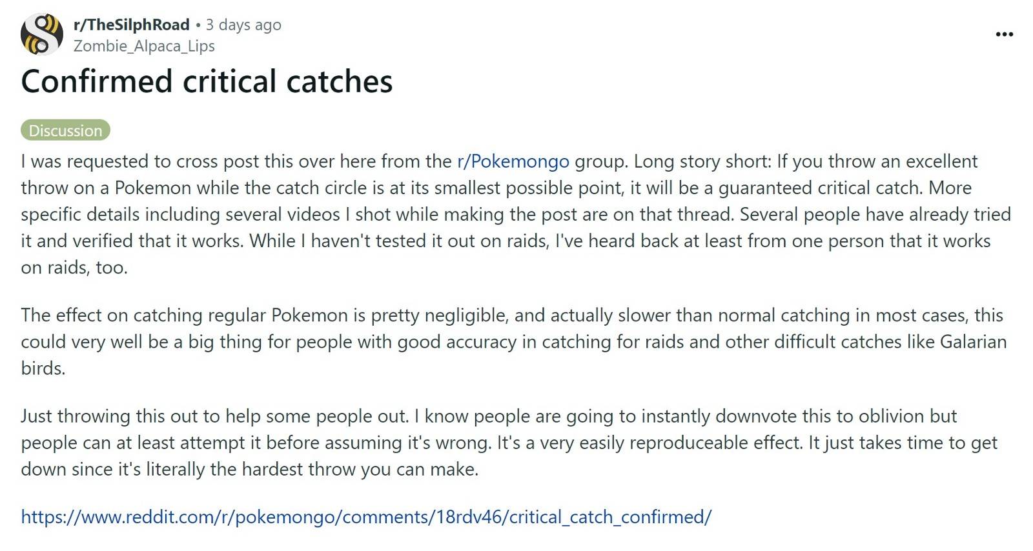Click the "Confirmed critical catches" post title
The image size is (1033, 551).
coord(207,81)
